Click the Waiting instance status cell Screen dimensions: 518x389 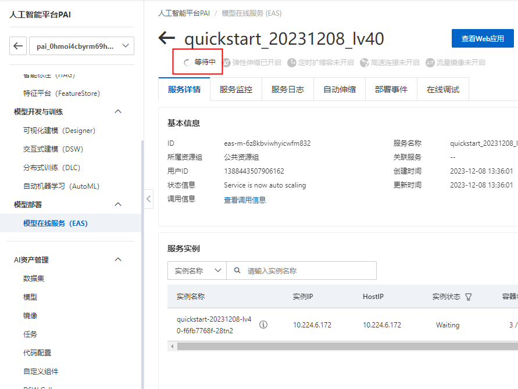(448, 325)
